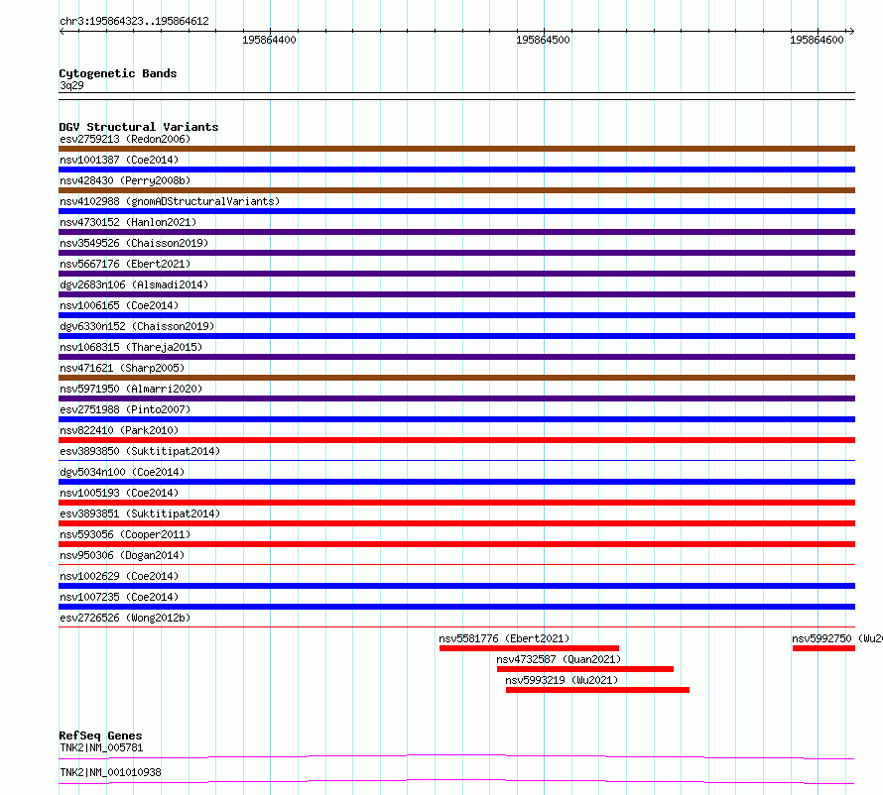The height and width of the screenshot is (795, 883).
Task: Select the red bar under nsv5581776
Action: (x=529, y=648)
